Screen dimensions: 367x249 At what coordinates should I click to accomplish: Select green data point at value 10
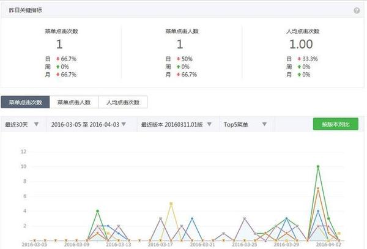[318, 166]
